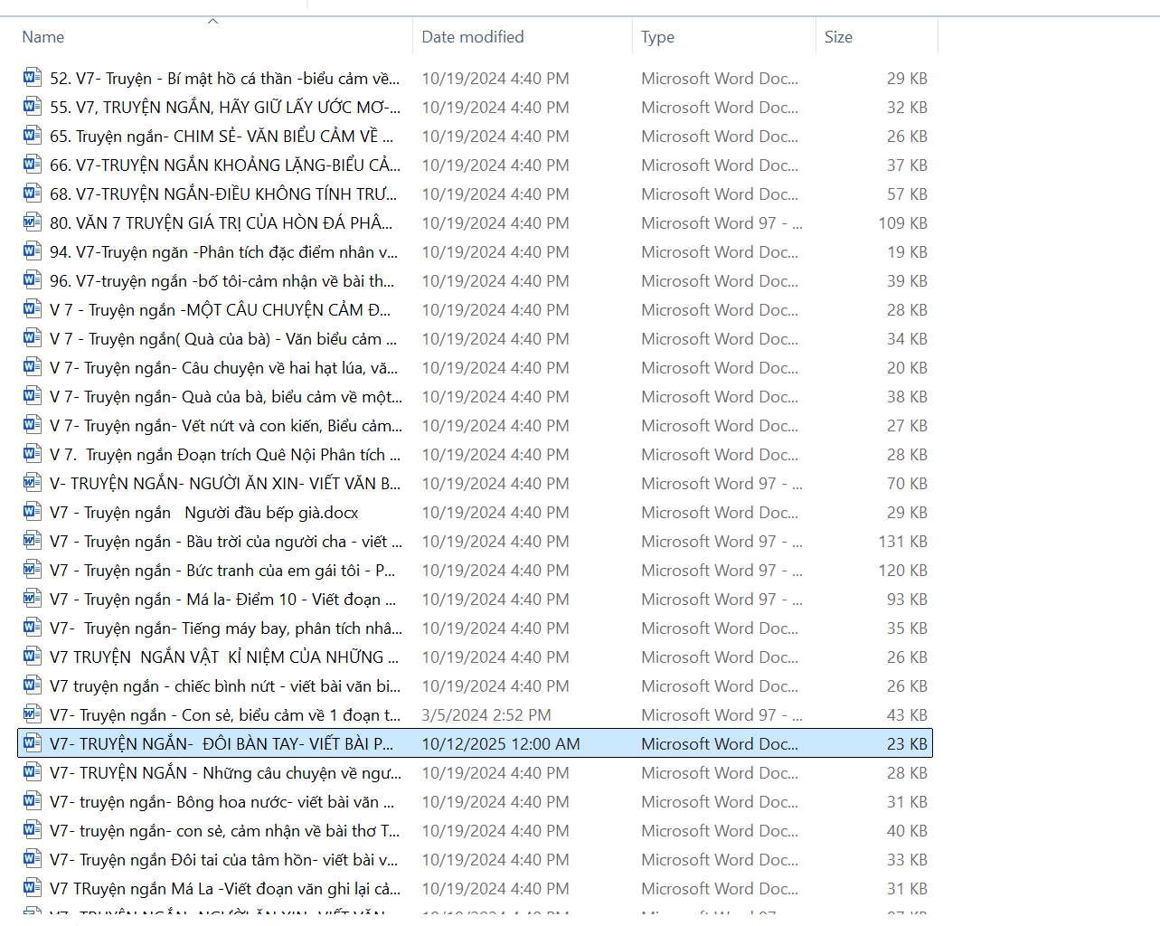Select file name Đôi tai của tâm hồn

tap(223, 860)
